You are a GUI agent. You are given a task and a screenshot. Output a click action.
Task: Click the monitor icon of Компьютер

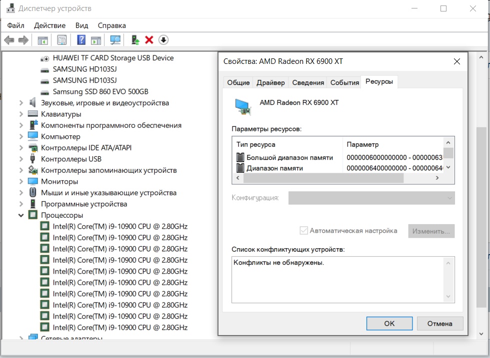point(33,136)
